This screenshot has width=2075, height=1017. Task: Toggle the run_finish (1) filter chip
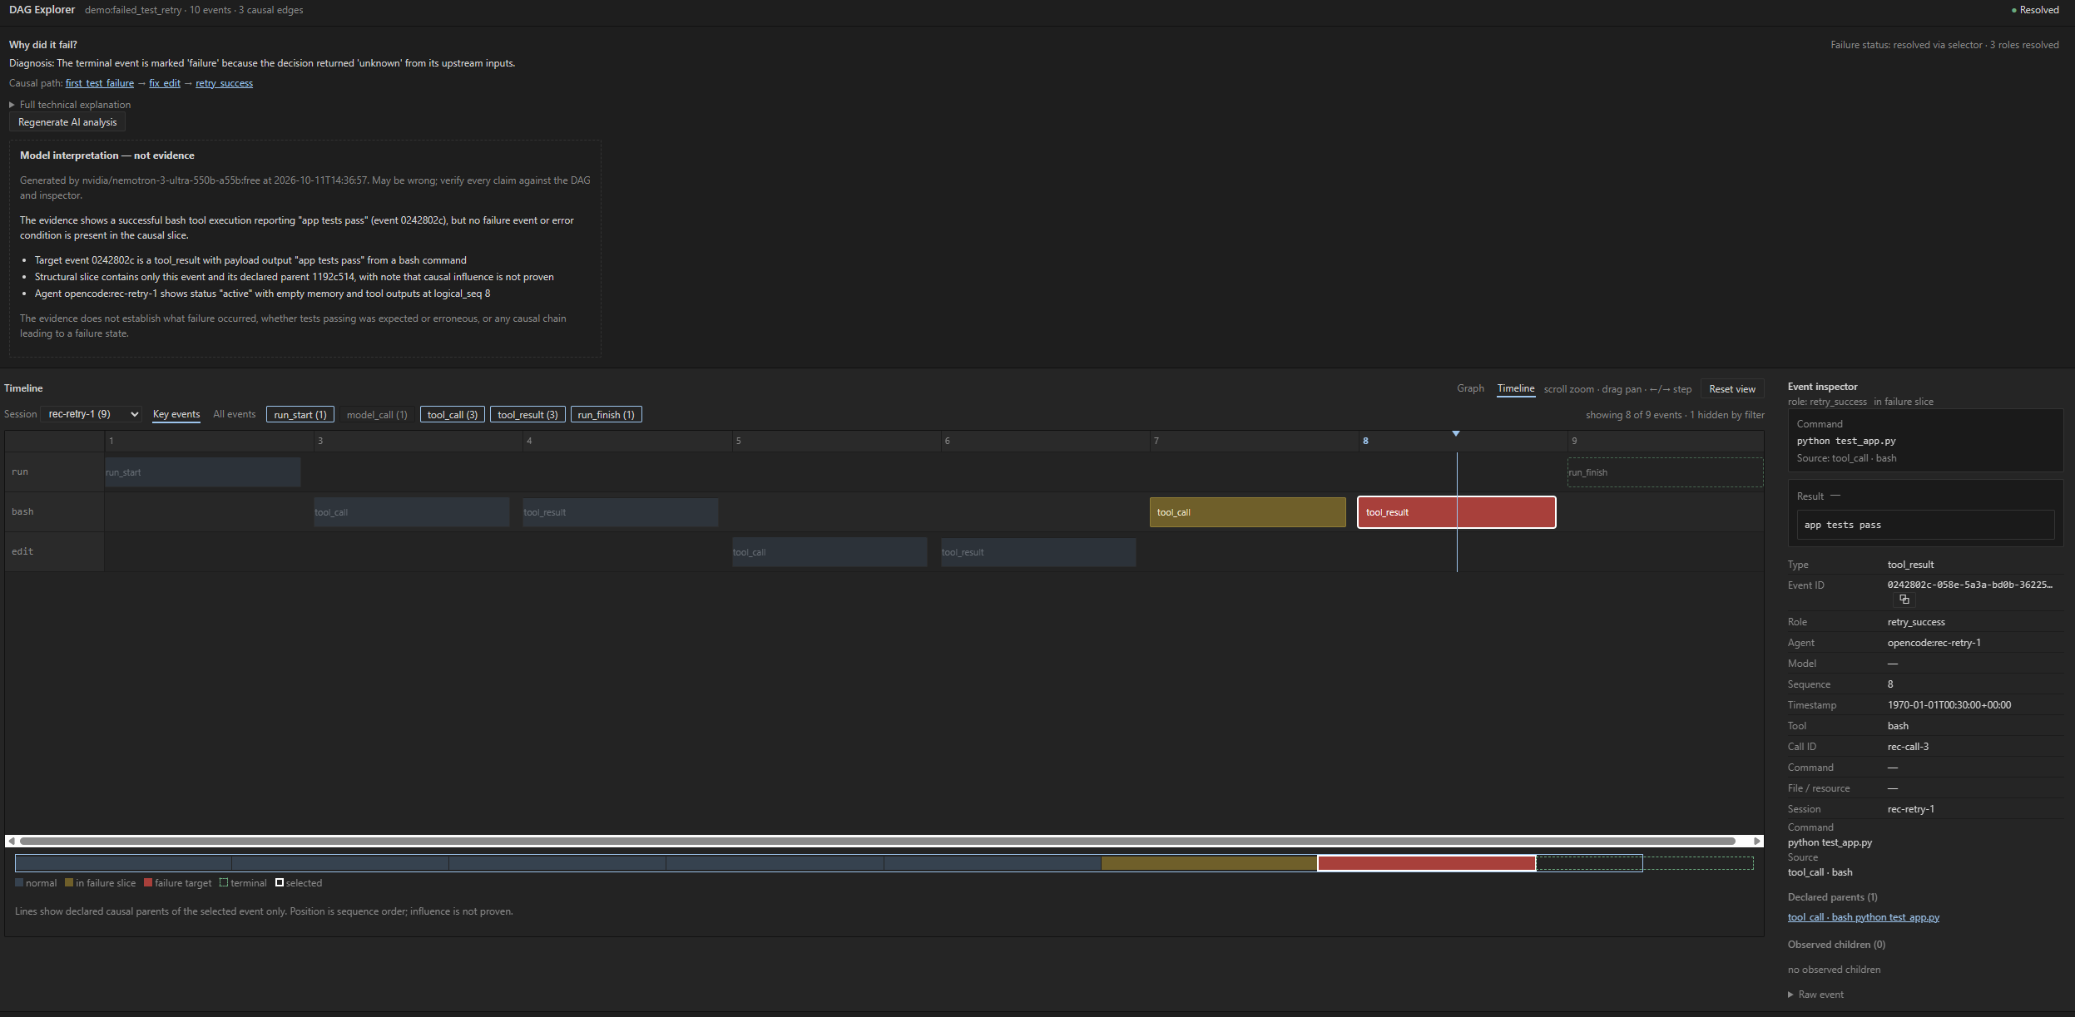click(x=606, y=414)
